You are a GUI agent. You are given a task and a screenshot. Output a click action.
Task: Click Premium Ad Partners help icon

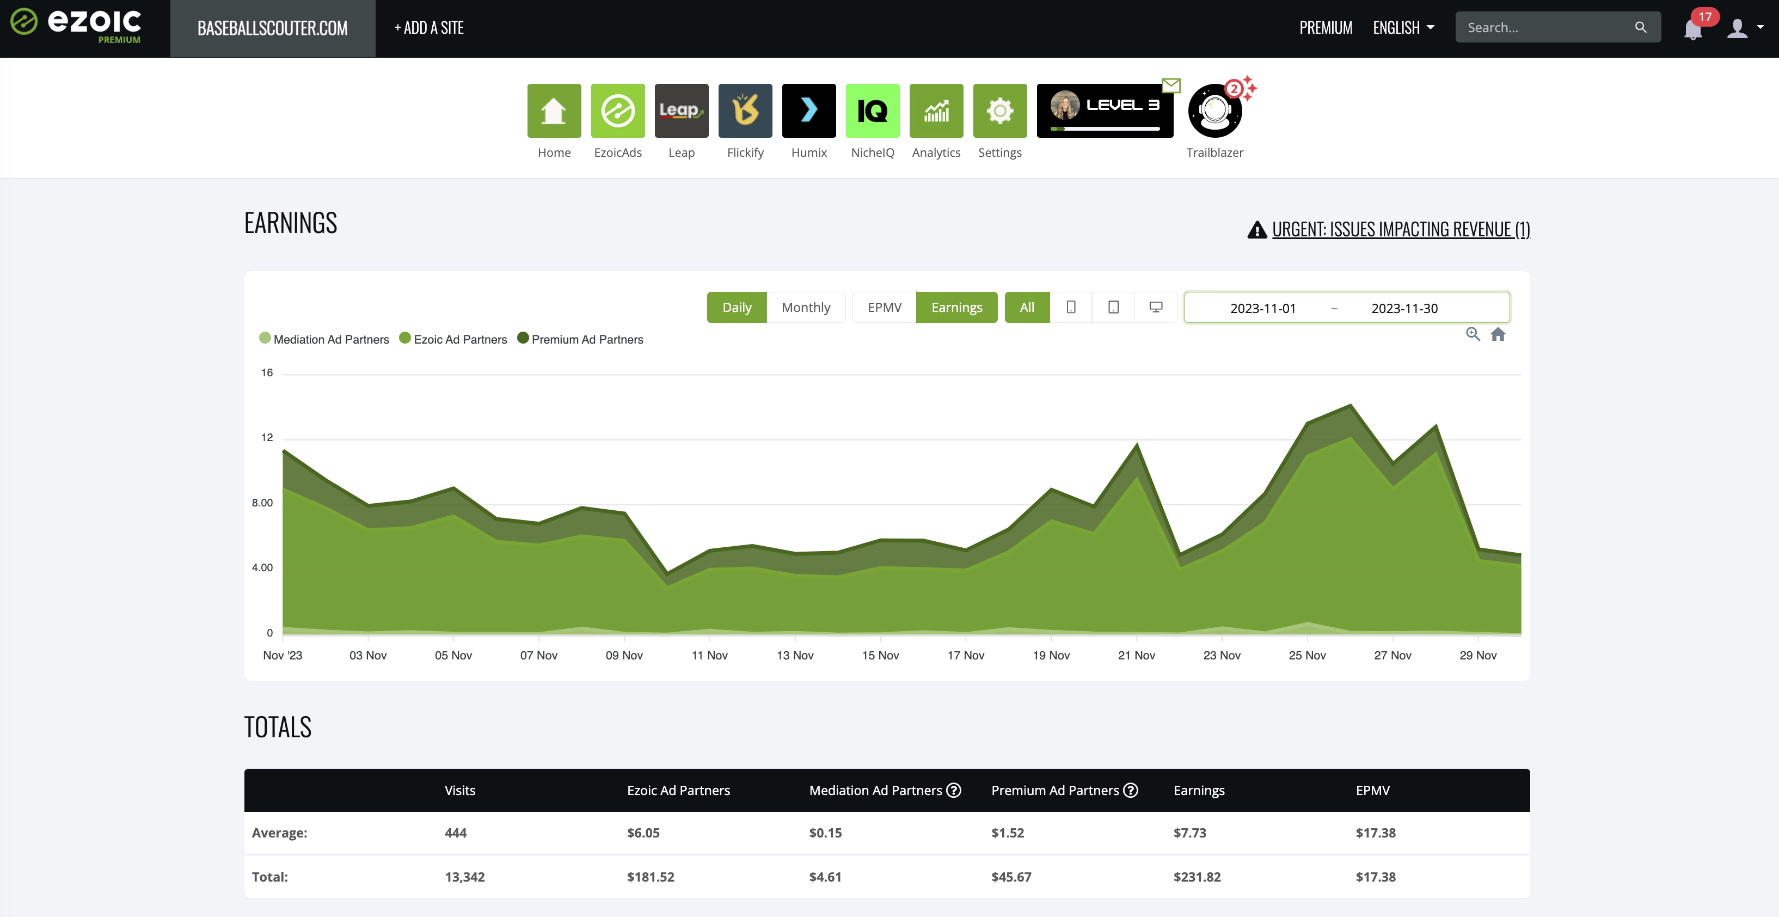[1130, 790]
